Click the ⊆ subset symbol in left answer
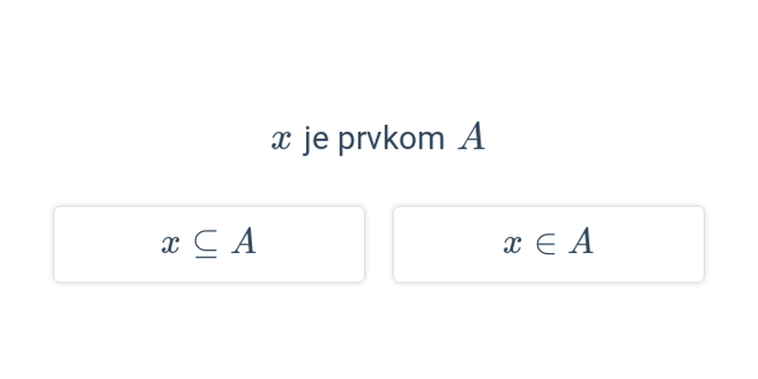The image size is (758, 379). point(206,244)
